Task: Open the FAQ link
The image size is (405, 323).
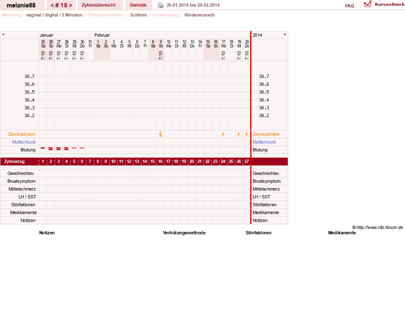Action: [349, 6]
